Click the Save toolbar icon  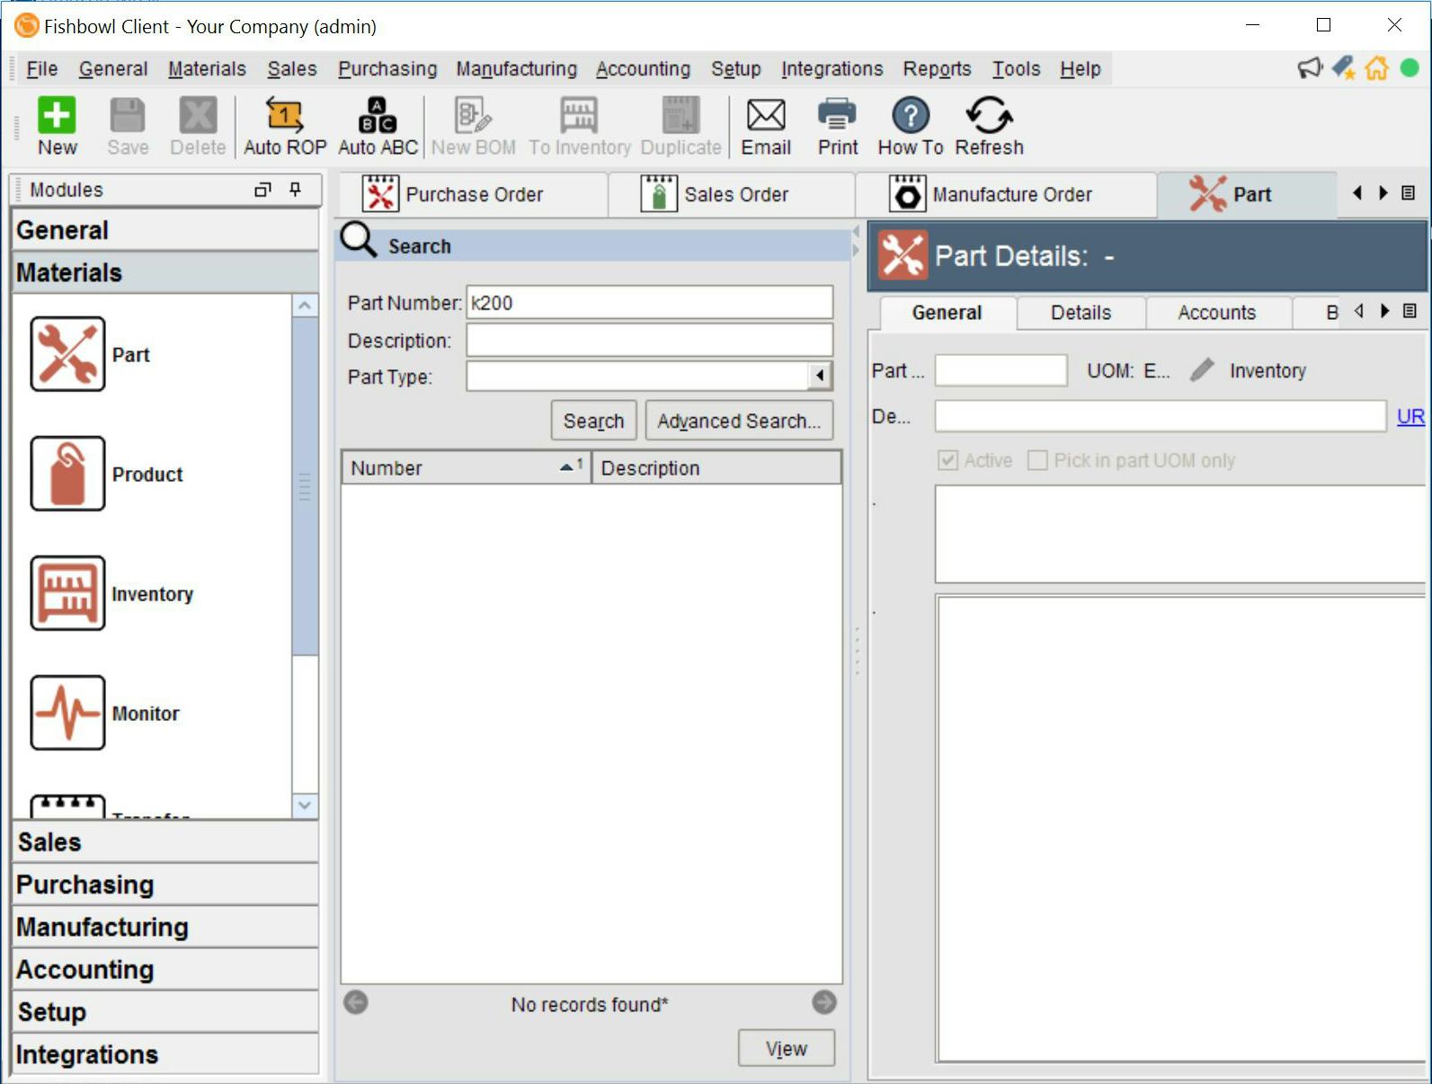coord(128,126)
